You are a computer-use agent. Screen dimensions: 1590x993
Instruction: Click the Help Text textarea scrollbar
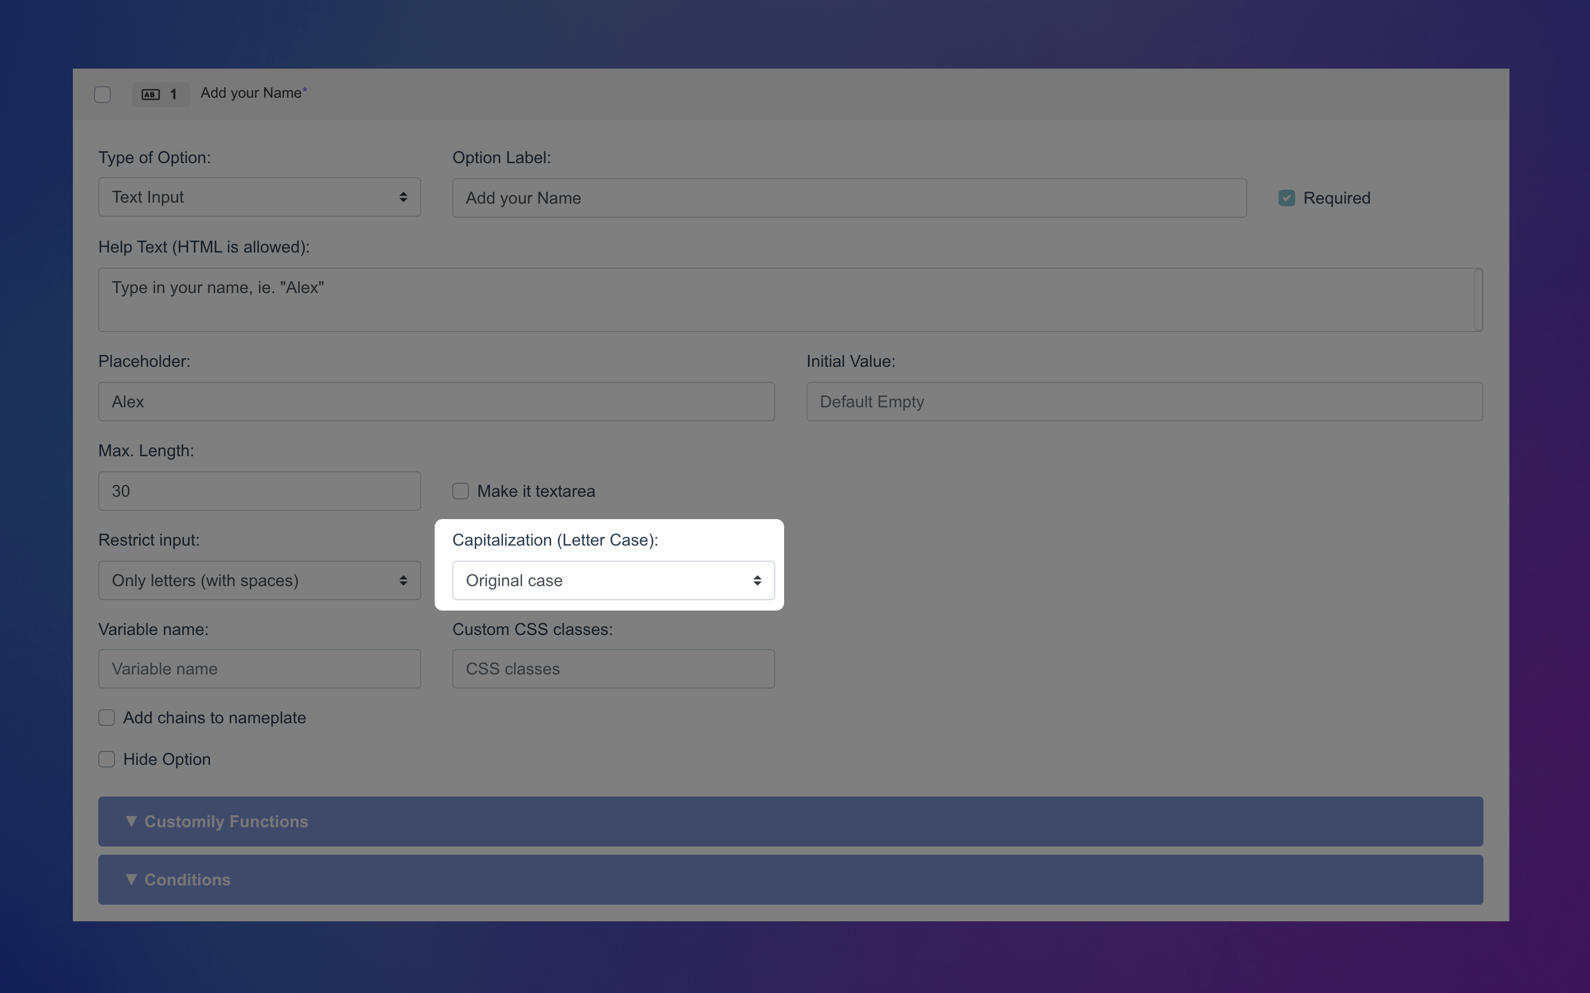[x=1478, y=299]
